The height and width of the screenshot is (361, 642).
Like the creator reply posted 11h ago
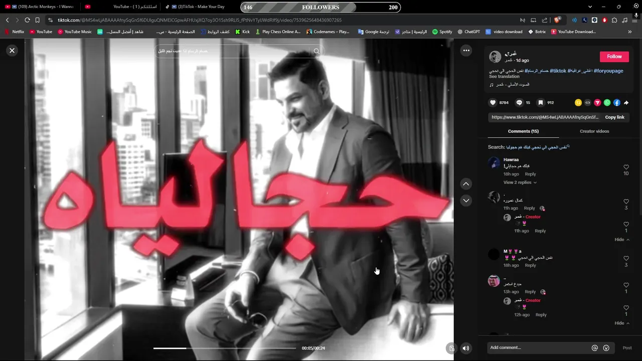[x=626, y=225]
